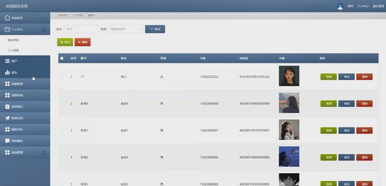Click the green 添加 button
The image size is (386, 186).
coord(65,42)
